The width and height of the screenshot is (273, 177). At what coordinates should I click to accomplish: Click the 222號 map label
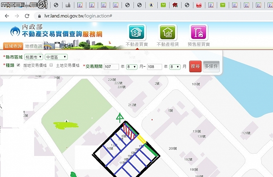pos(118,83)
